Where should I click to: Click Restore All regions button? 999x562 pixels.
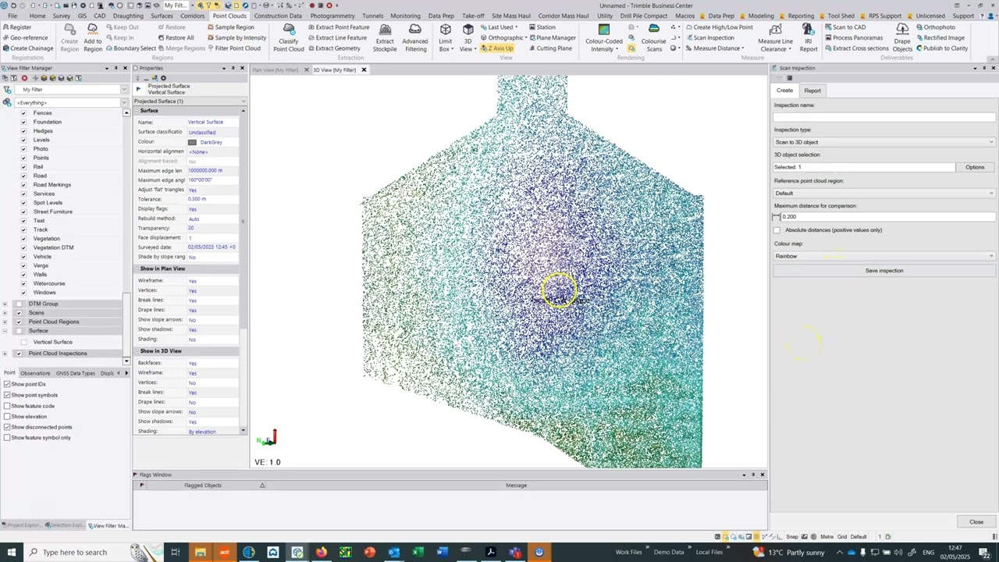coord(175,37)
